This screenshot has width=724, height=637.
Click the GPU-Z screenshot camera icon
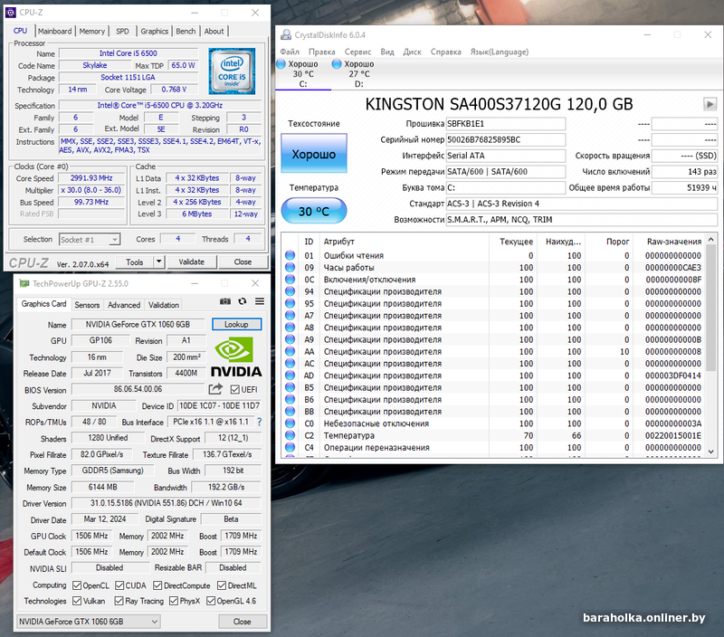pyautogui.click(x=226, y=301)
